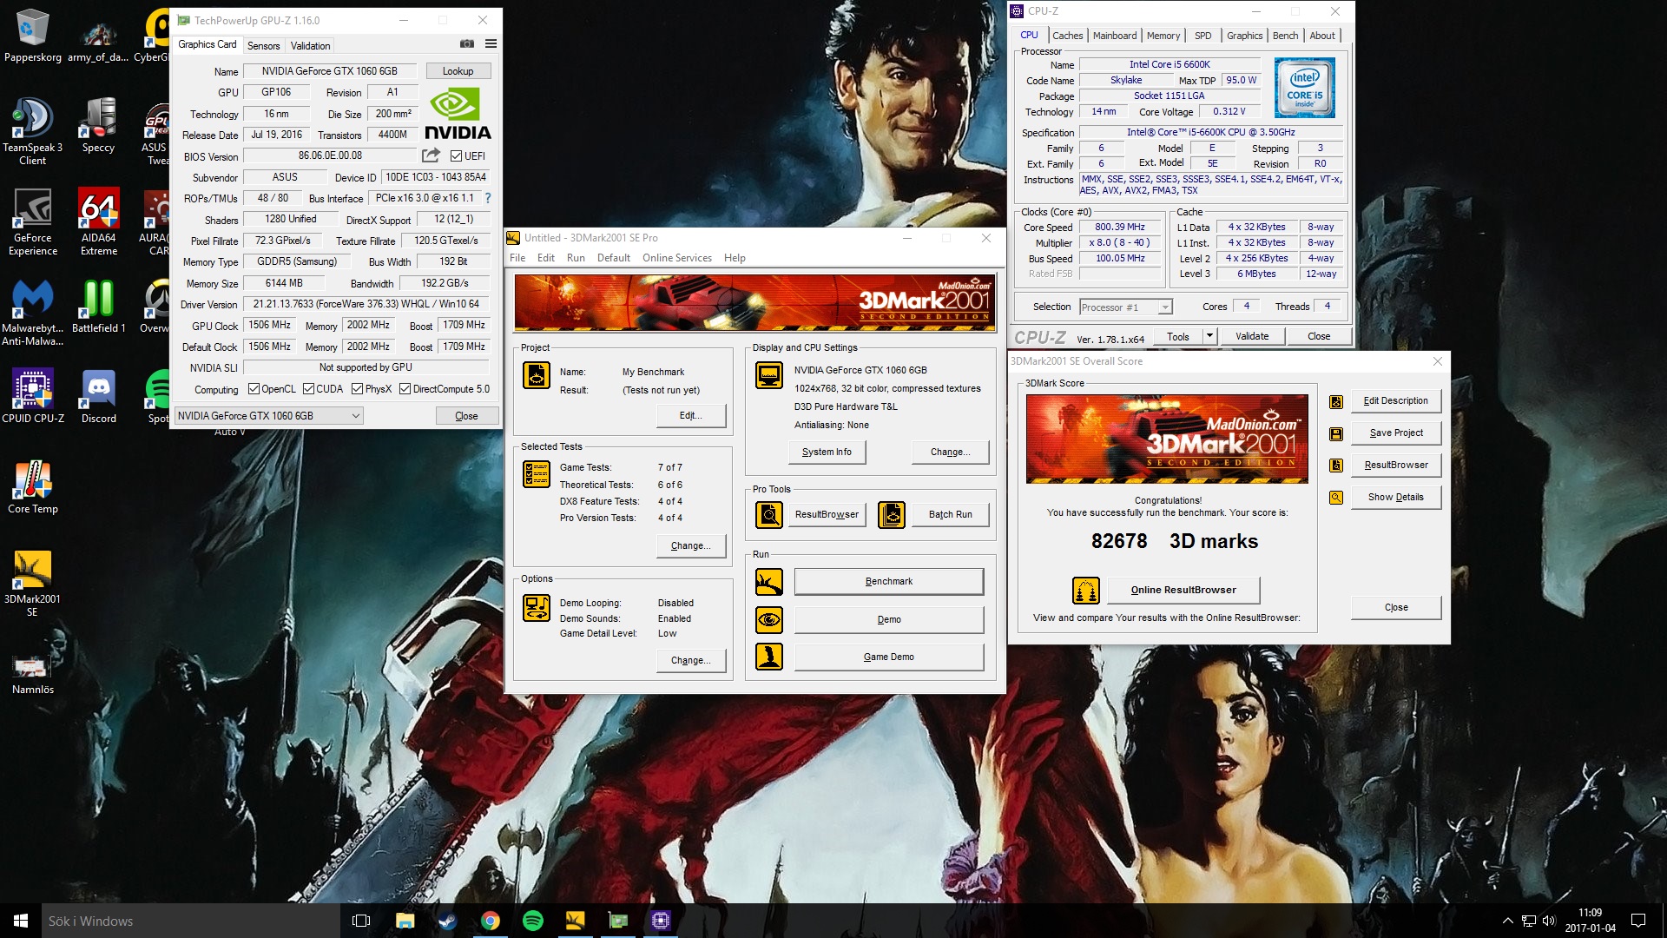Open the AIDA64 Extreme desktop icon
Screen dimensions: 1667x938
pyautogui.click(x=99, y=221)
